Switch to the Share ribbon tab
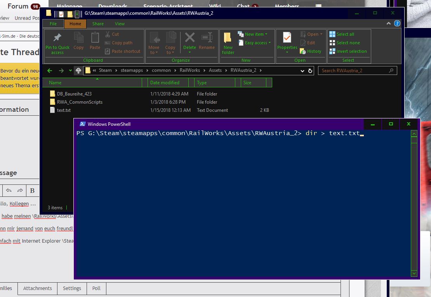Viewport: 431px width, 297px height. coord(98,24)
